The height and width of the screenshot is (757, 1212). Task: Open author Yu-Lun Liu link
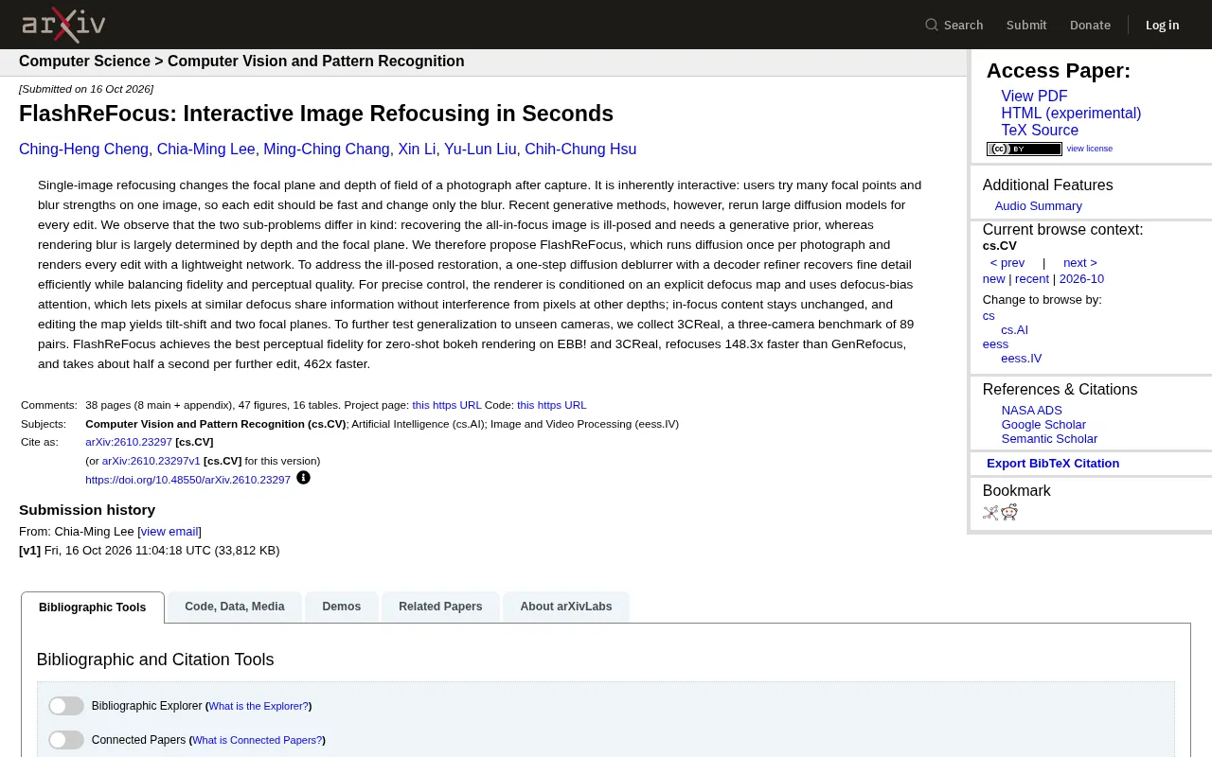[x=480, y=150]
